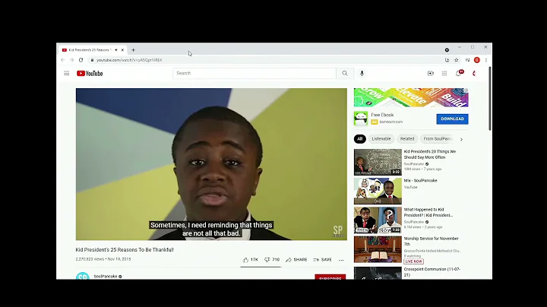Open 20 Things We Should Say thumbnail

click(x=378, y=162)
